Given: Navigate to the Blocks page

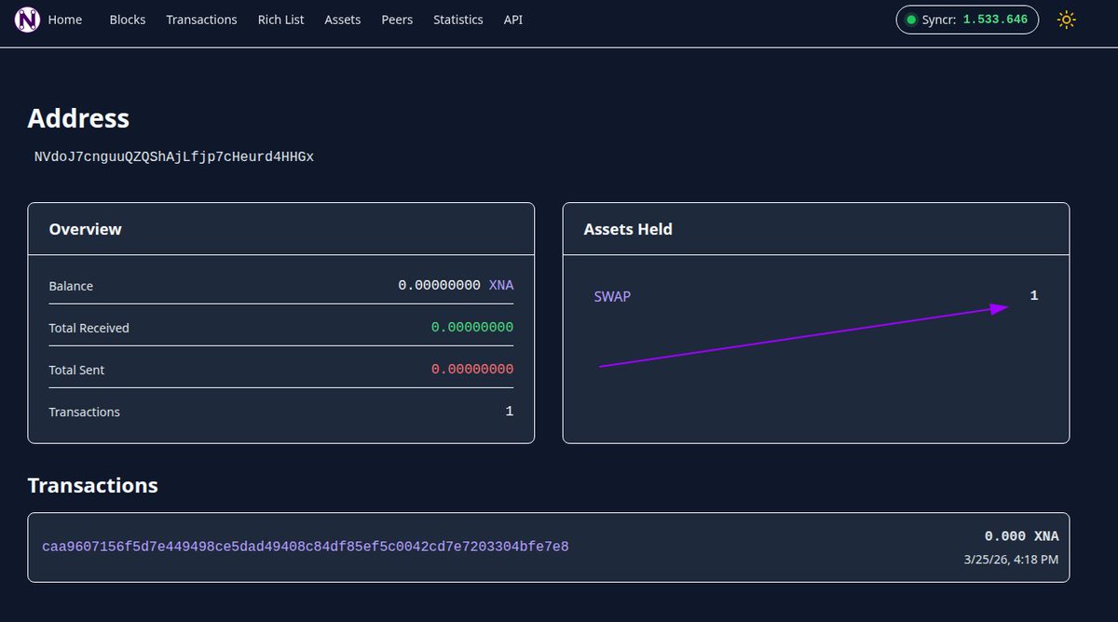Looking at the screenshot, I should [x=127, y=19].
